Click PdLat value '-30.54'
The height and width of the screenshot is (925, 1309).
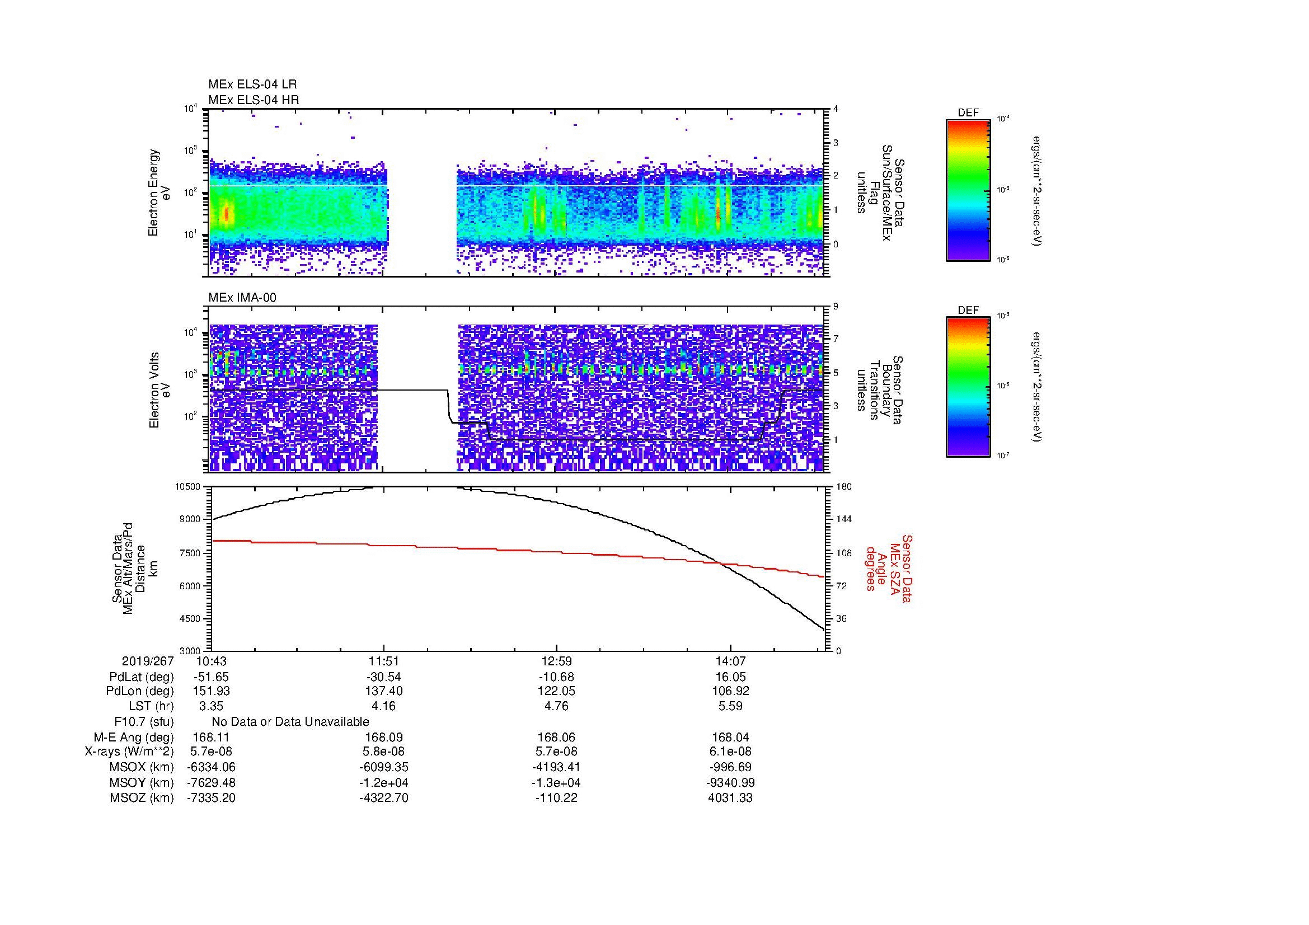click(x=384, y=677)
